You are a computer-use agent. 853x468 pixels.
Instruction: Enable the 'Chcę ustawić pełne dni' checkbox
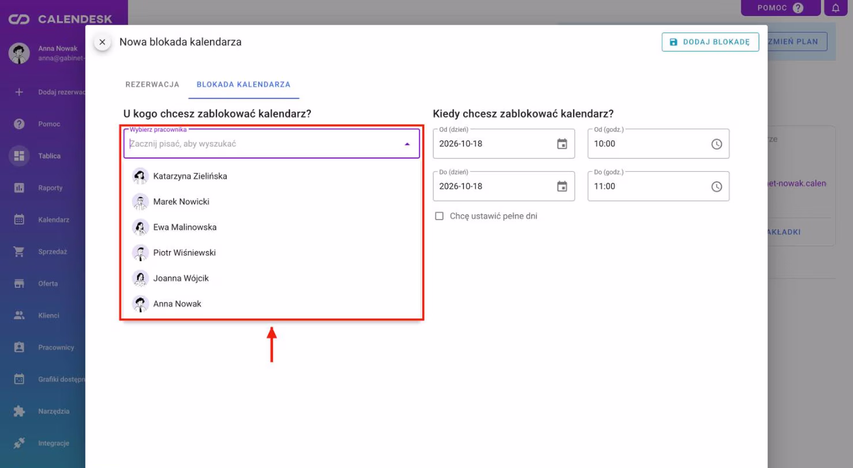[x=439, y=216]
